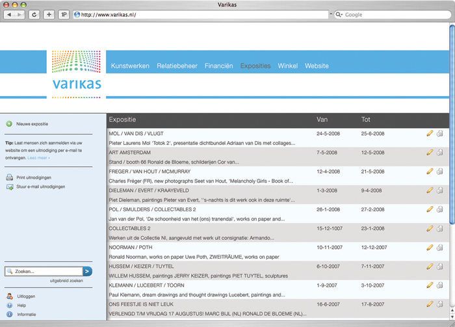The height and width of the screenshot is (327, 455).
Task: Click into the Zoeken search field
Action: (44, 271)
